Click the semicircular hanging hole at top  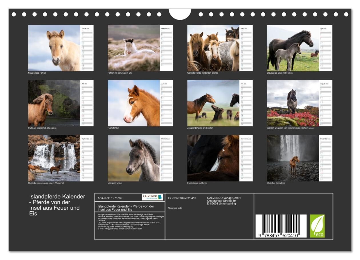180,14
